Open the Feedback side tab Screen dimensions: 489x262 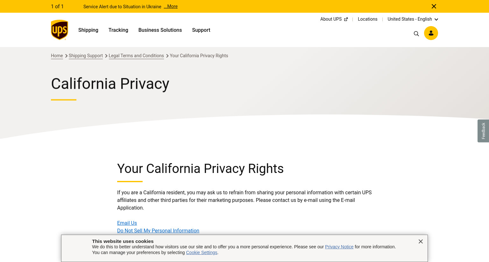tap(483, 131)
